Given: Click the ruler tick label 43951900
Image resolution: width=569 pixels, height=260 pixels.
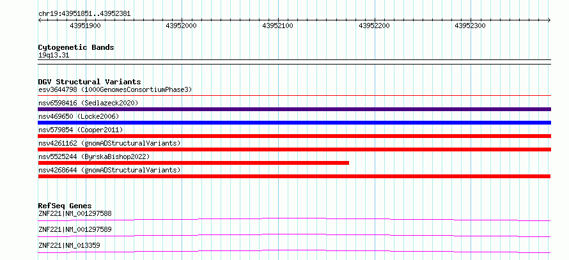Looking at the screenshot, I should (x=85, y=26).
